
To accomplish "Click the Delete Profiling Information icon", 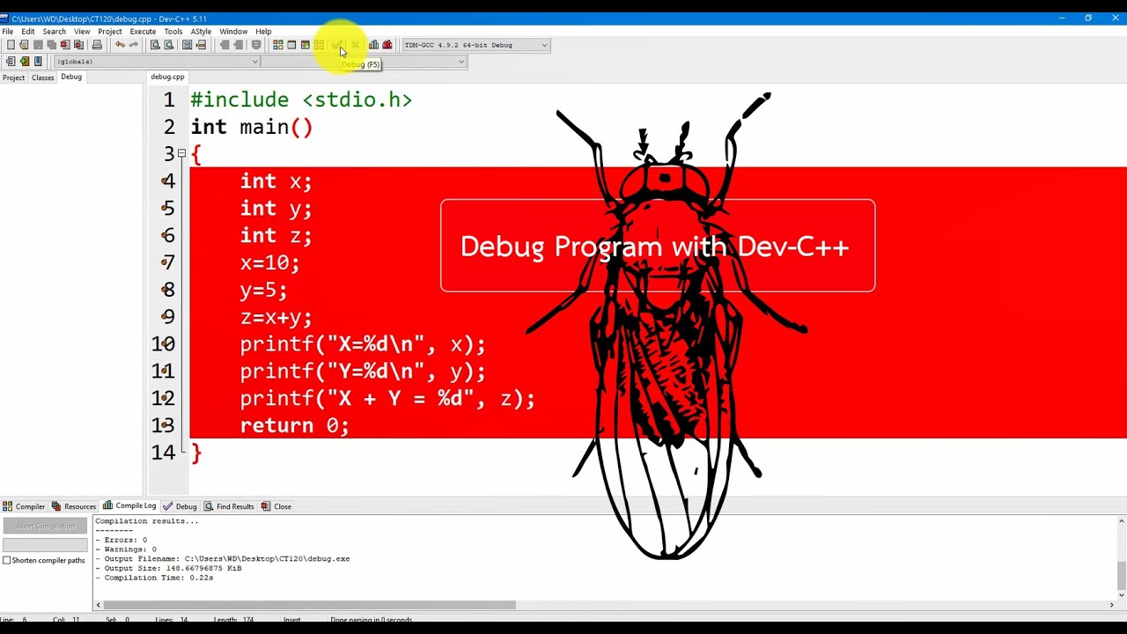I will 387,45.
